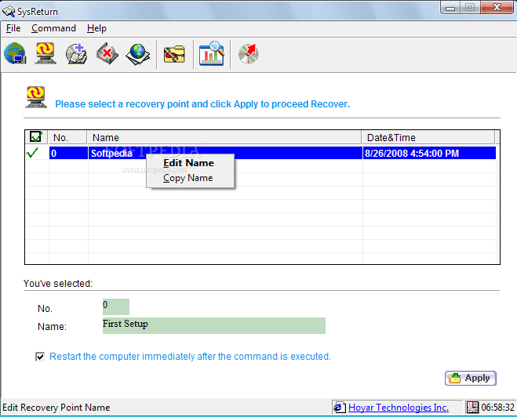
Task: Click the No. field showing 0
Action: 116,306
